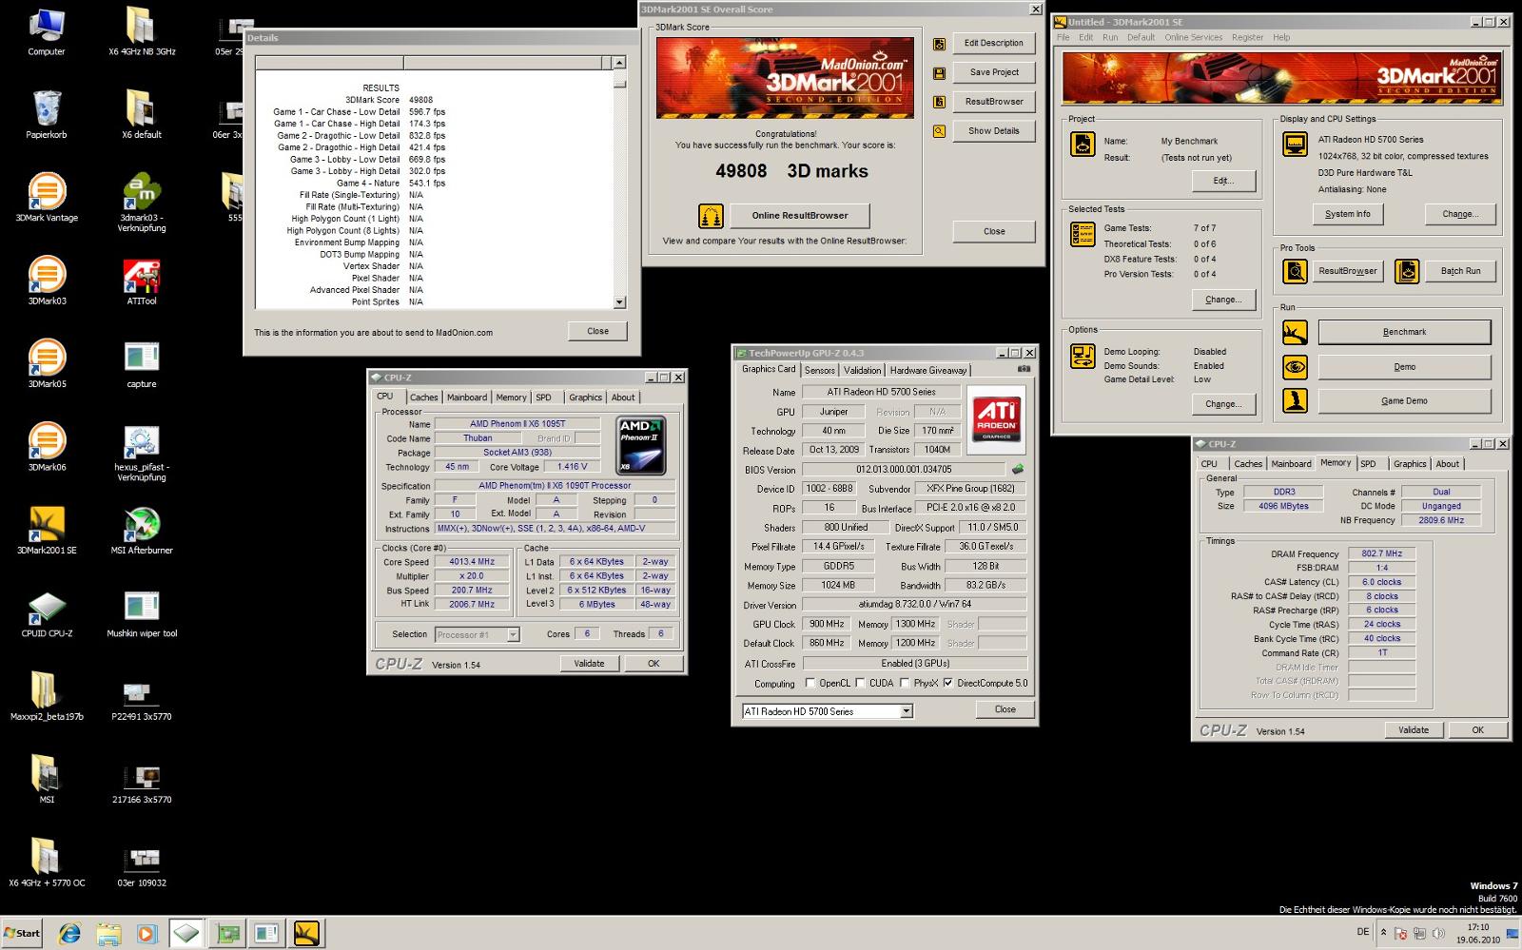Click the 3DMark2001 banner in the score window
Image resolution: width=1522 pixels, height=950 pixels.
coord(786,78)
